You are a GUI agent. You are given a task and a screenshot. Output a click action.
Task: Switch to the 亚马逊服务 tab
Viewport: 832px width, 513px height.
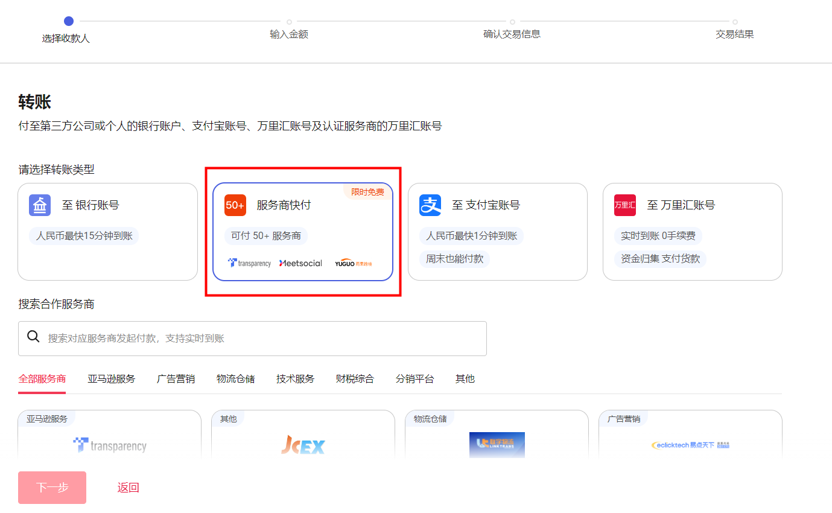pos(111,378)
